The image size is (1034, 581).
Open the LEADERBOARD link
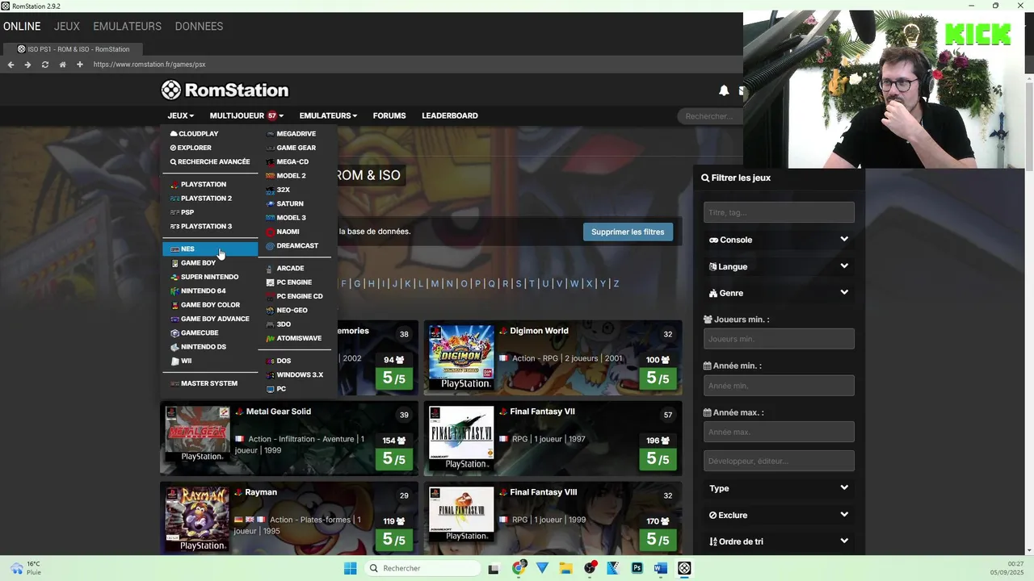point(450,115)
